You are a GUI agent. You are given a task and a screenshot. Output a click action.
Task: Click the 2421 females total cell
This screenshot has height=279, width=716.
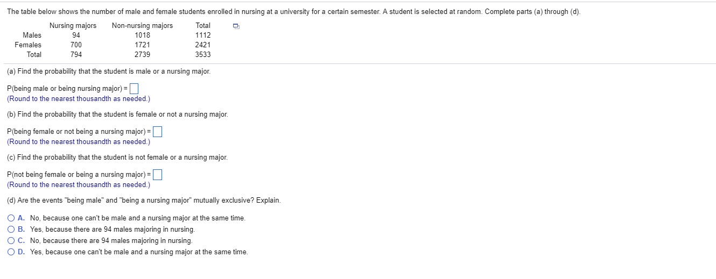[x=203, y=45]
